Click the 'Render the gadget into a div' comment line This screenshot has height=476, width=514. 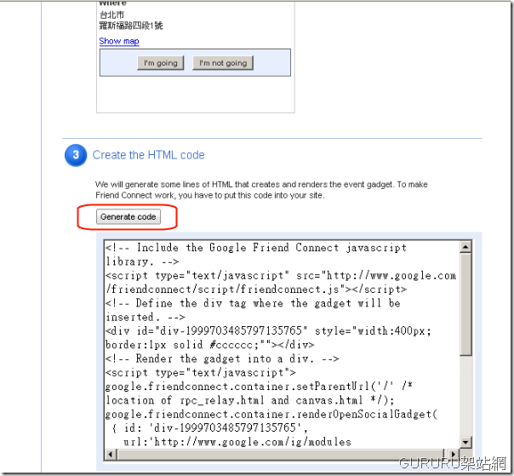click(222, 358)
